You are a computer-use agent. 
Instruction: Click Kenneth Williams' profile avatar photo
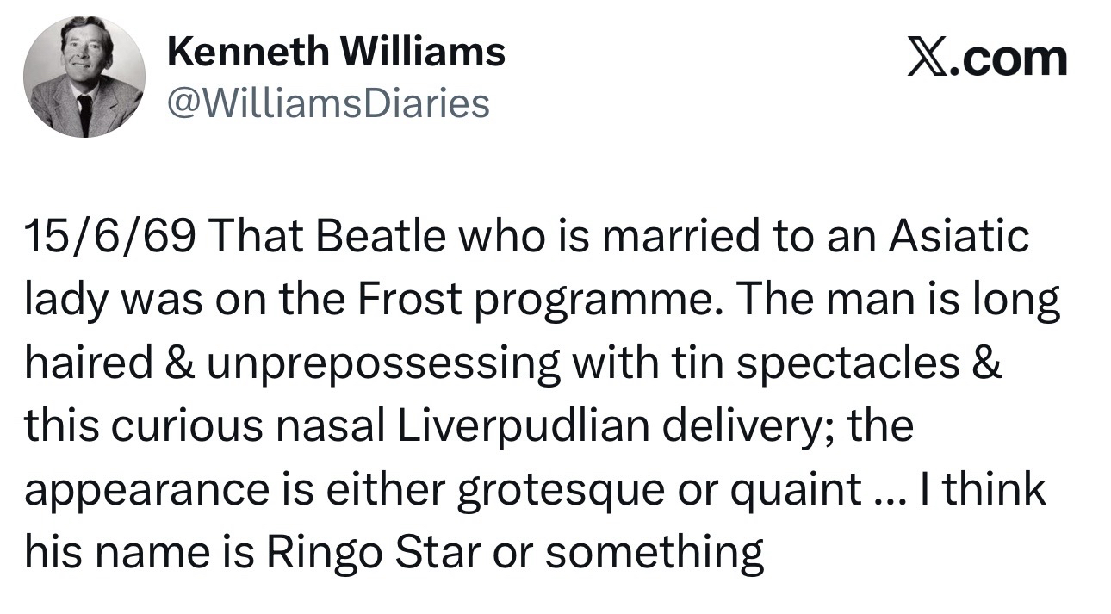point(84,76)
